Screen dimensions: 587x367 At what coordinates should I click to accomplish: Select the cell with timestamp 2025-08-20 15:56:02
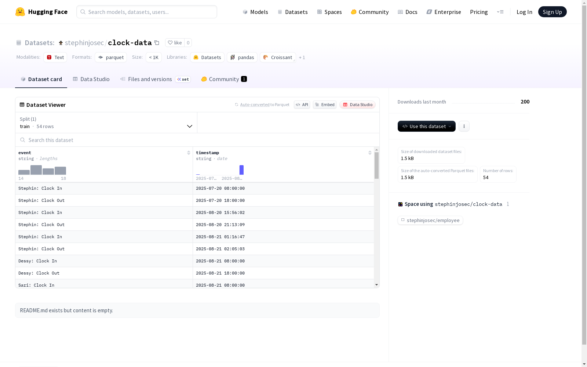[x=283, y=212]
